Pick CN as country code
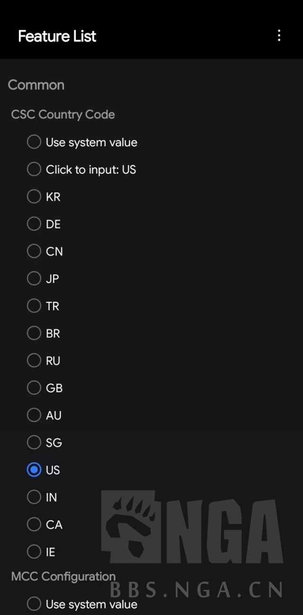Image resolution: width=303 pixels, height=615 pixels. click(x=34, y=251)
